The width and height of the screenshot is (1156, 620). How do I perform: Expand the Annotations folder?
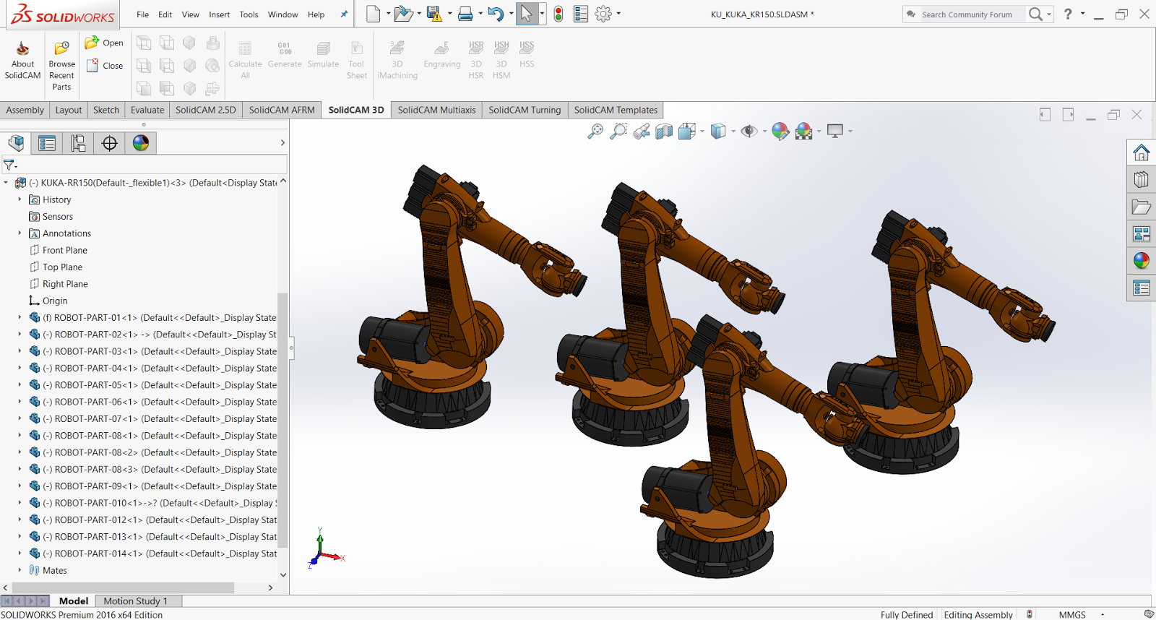[x=20, y=233]
